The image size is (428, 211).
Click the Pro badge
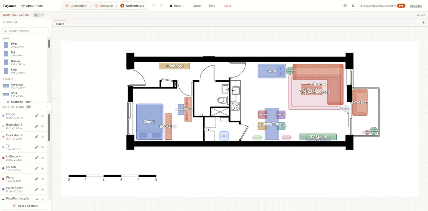pyautogui.click(x=401, y=6)
